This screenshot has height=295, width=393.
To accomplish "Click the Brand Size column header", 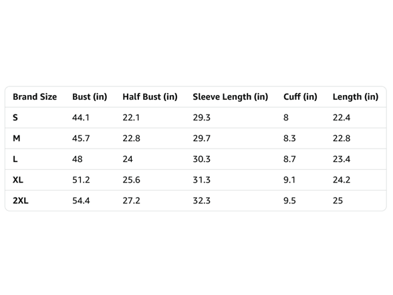I will click(x=35, y=97).
